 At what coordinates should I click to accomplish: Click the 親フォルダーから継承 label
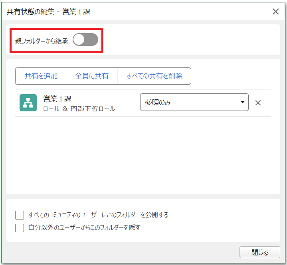(x=42, y=41)
